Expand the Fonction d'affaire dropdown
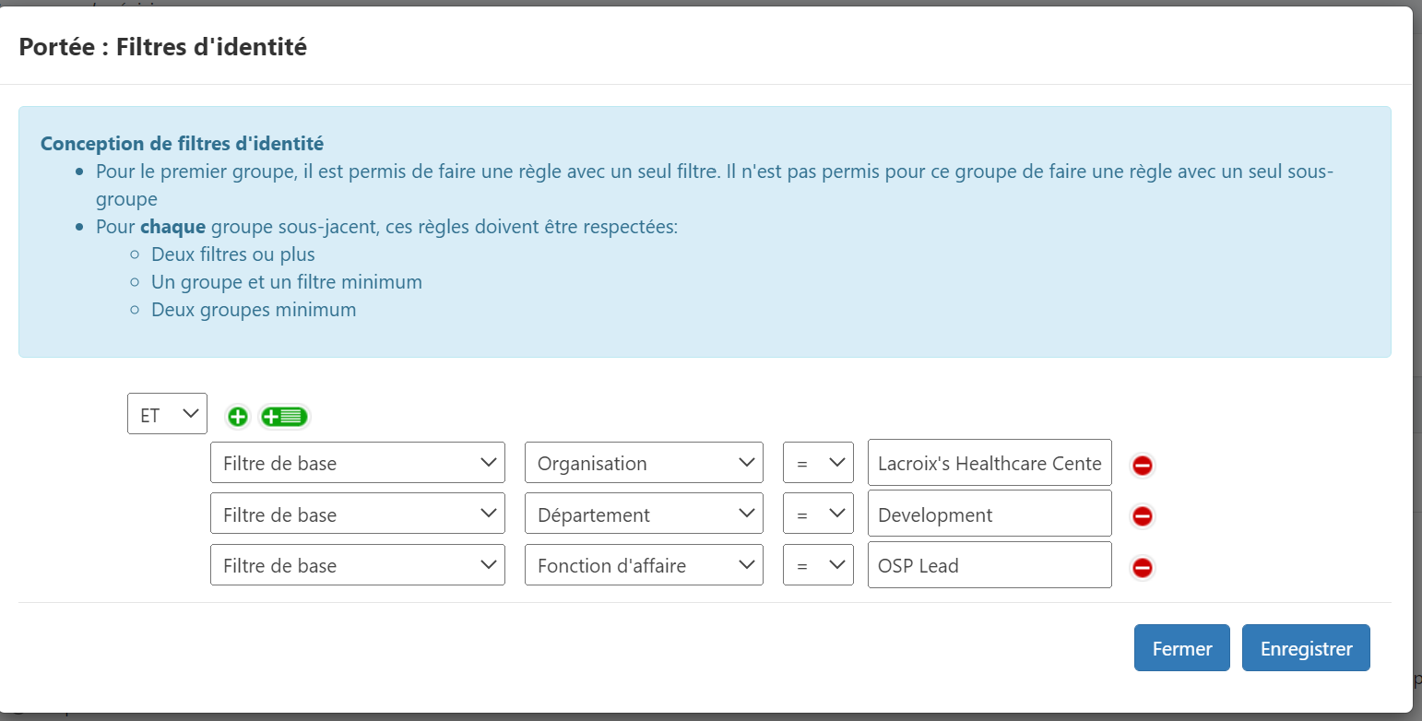Viewport: 1422px width, 721px height. [644, 564]
